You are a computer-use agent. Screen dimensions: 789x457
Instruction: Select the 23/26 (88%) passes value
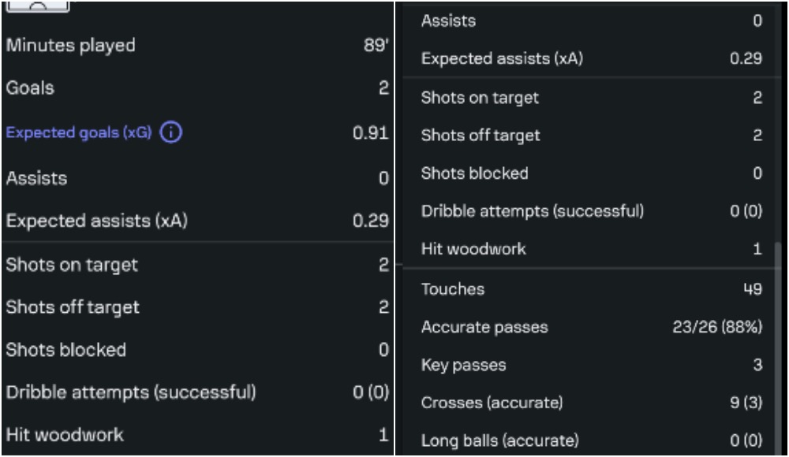[x=717, y=327]
